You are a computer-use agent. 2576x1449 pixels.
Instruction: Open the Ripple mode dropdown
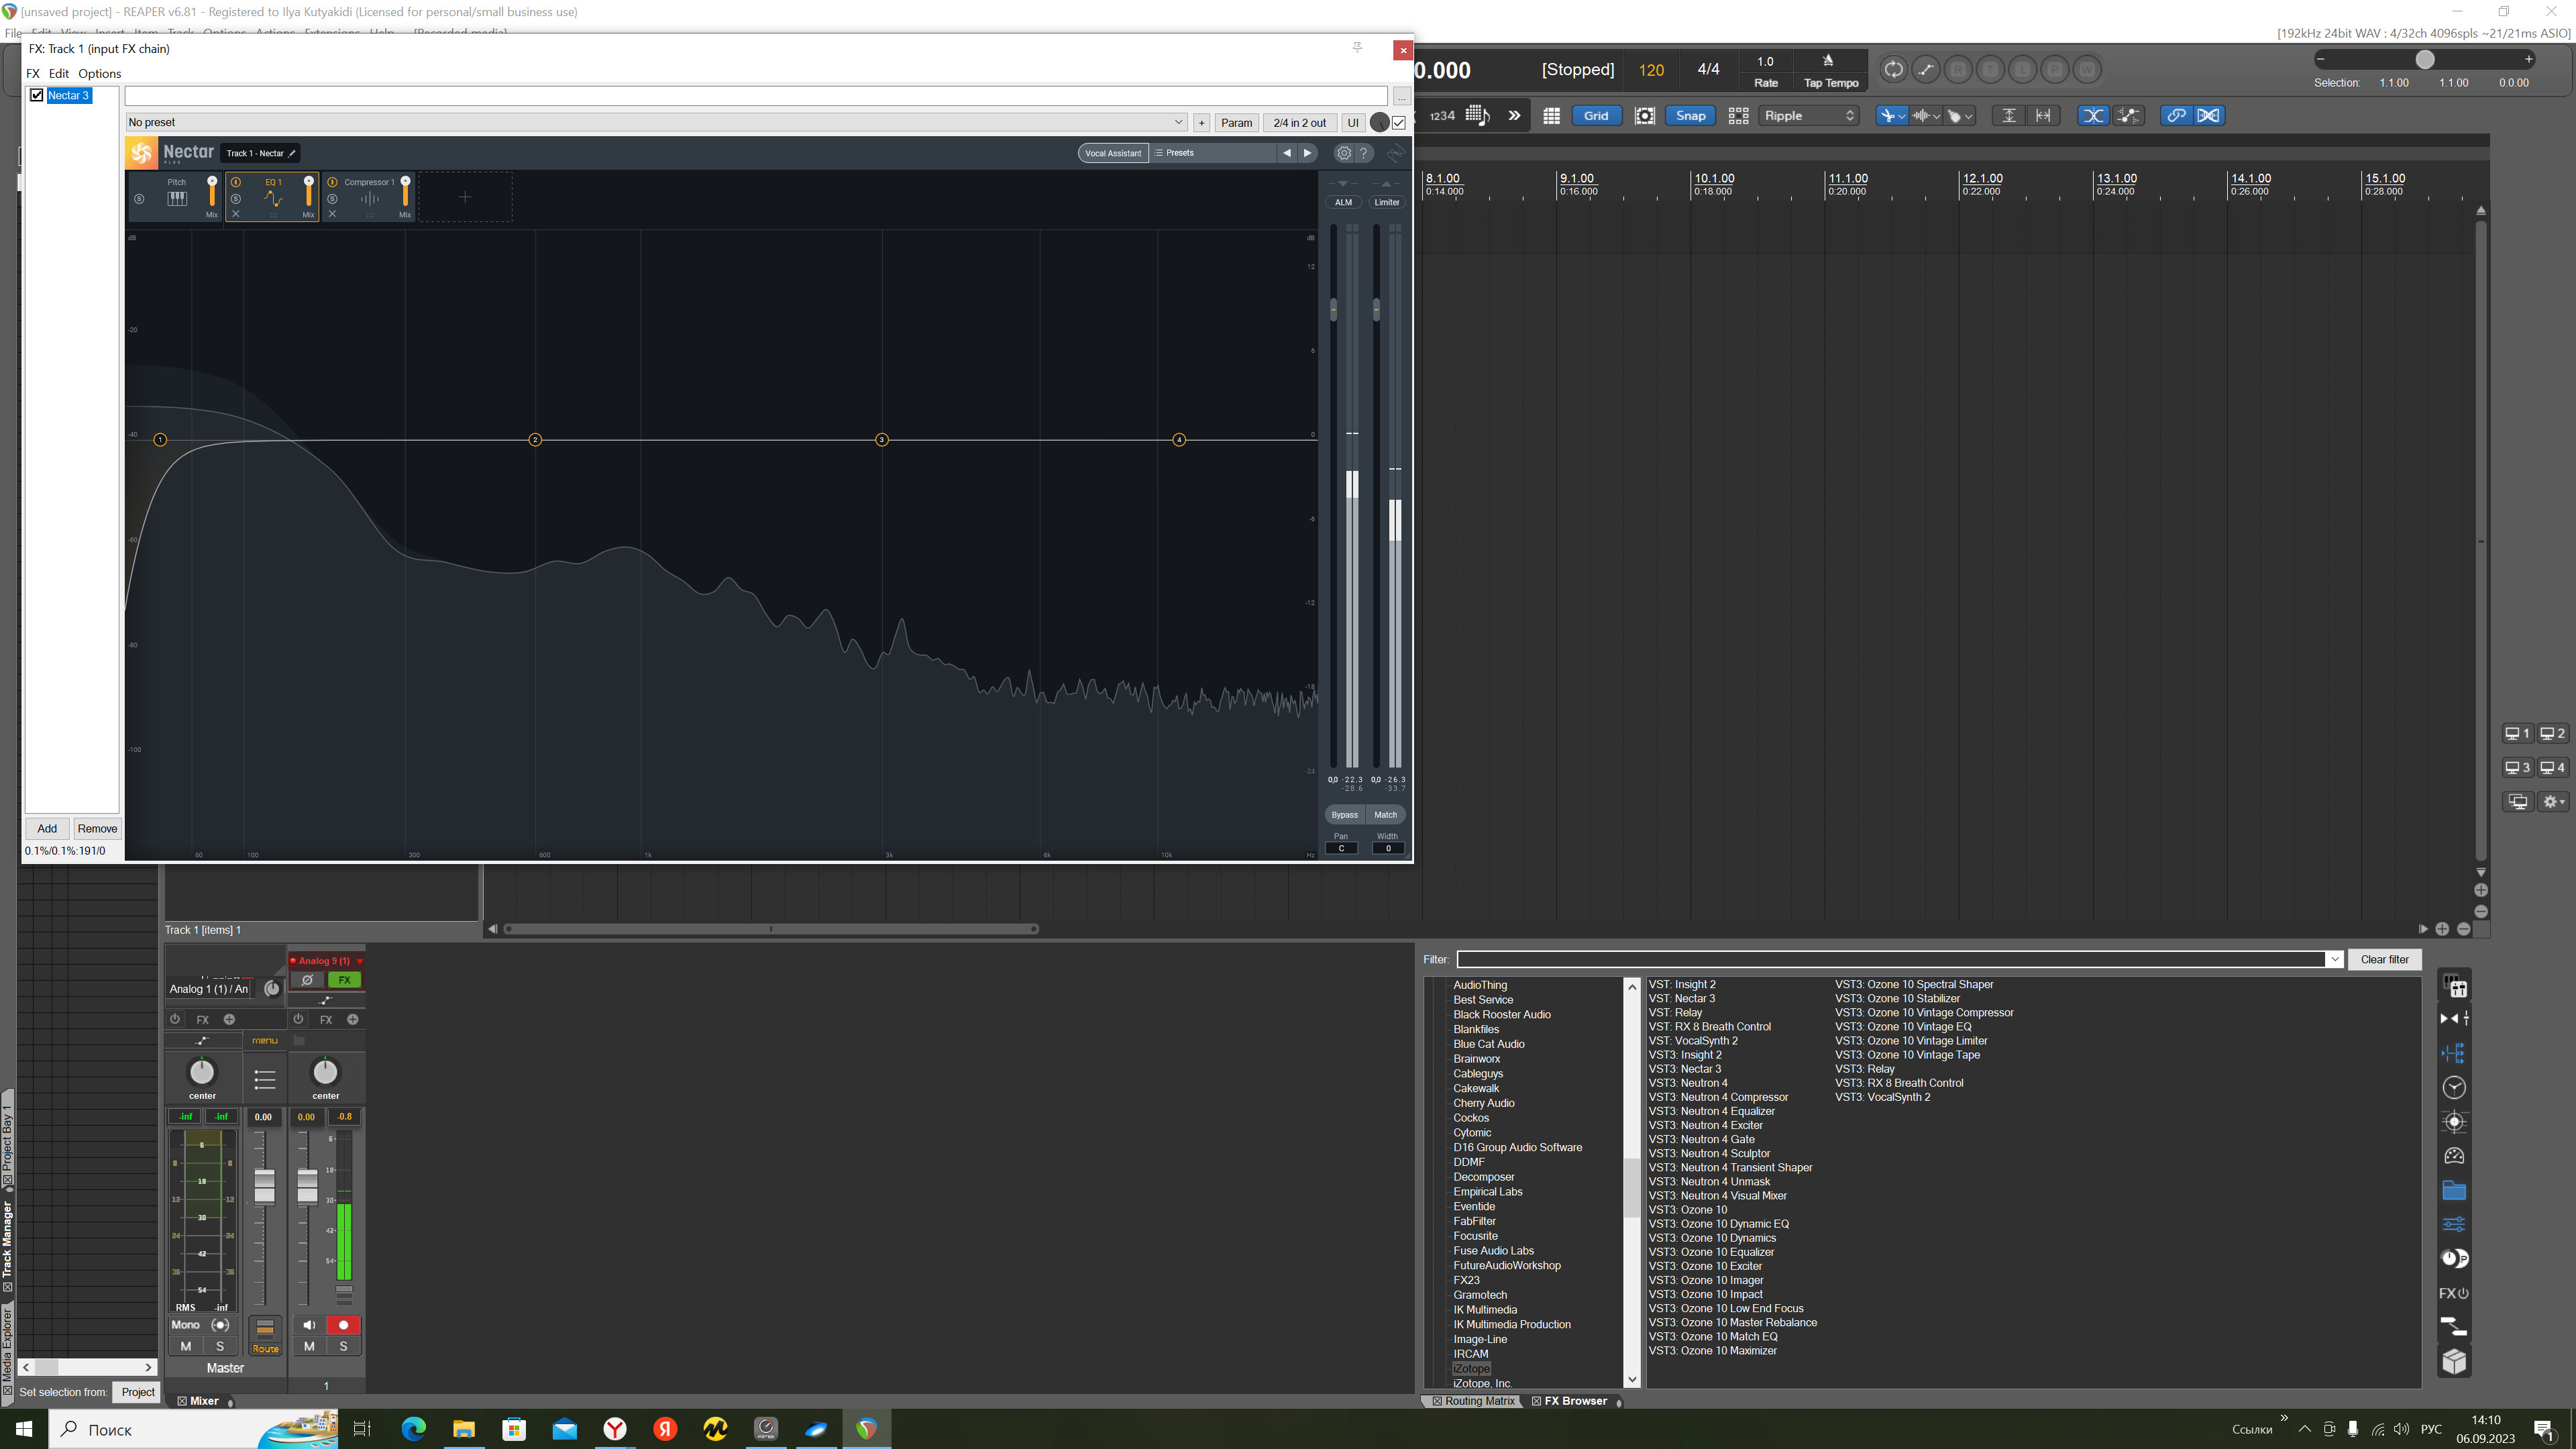(1808, 115)
